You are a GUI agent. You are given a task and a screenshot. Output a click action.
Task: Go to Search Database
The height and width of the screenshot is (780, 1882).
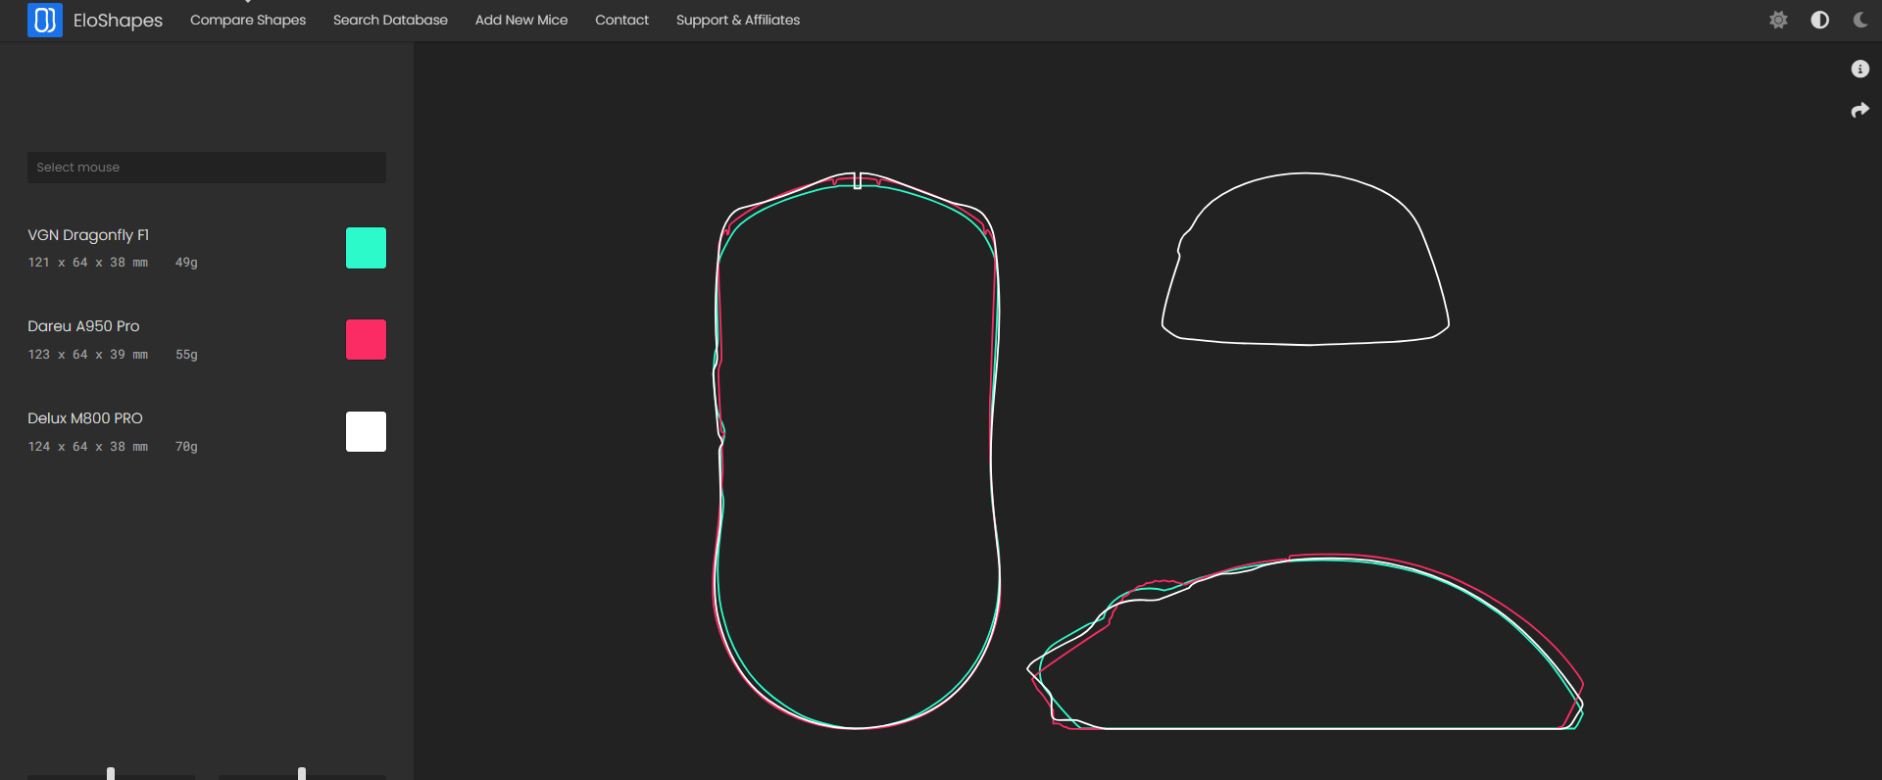click(x=390, y=20)
